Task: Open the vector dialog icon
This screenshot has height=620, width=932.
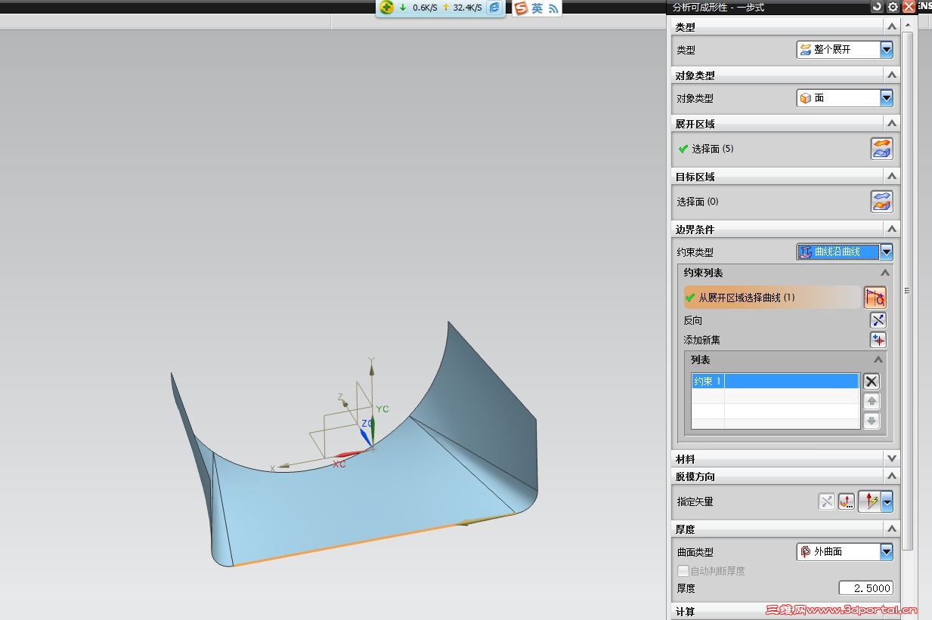Action: 847,501
